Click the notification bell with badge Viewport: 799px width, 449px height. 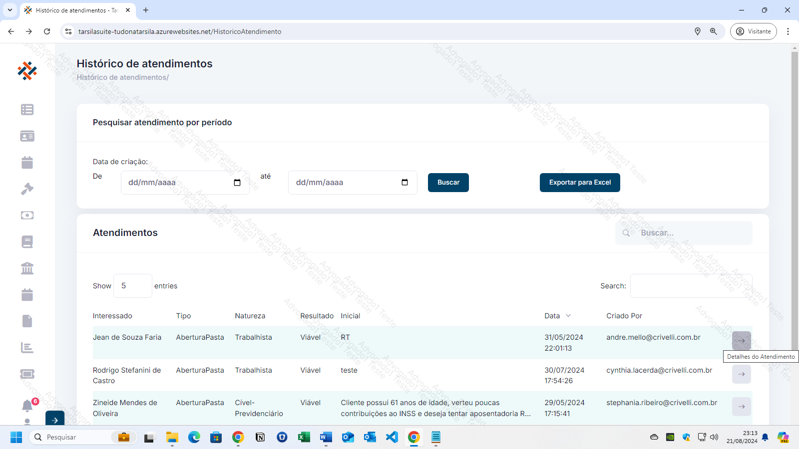[27, 406]
